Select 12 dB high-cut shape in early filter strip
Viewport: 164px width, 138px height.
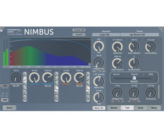(56, 85)
